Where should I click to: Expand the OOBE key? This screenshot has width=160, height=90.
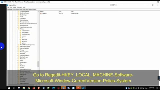click(x=17, y=17)
